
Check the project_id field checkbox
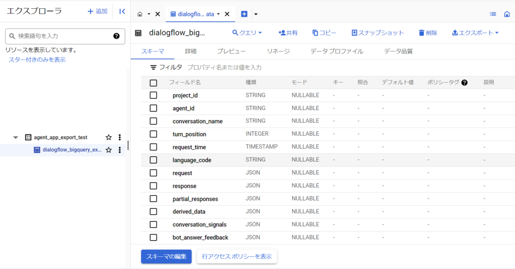tap(153, 95)
